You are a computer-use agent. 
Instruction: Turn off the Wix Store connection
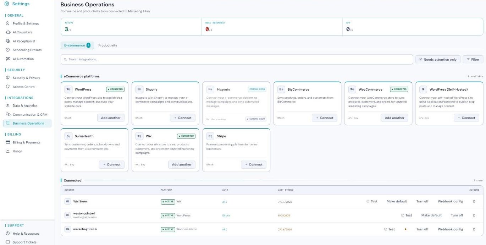pyautogui.click(x=422, y=201)
